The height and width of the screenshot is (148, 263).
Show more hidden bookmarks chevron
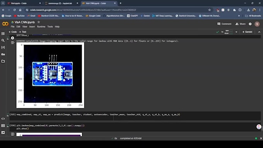239,16
